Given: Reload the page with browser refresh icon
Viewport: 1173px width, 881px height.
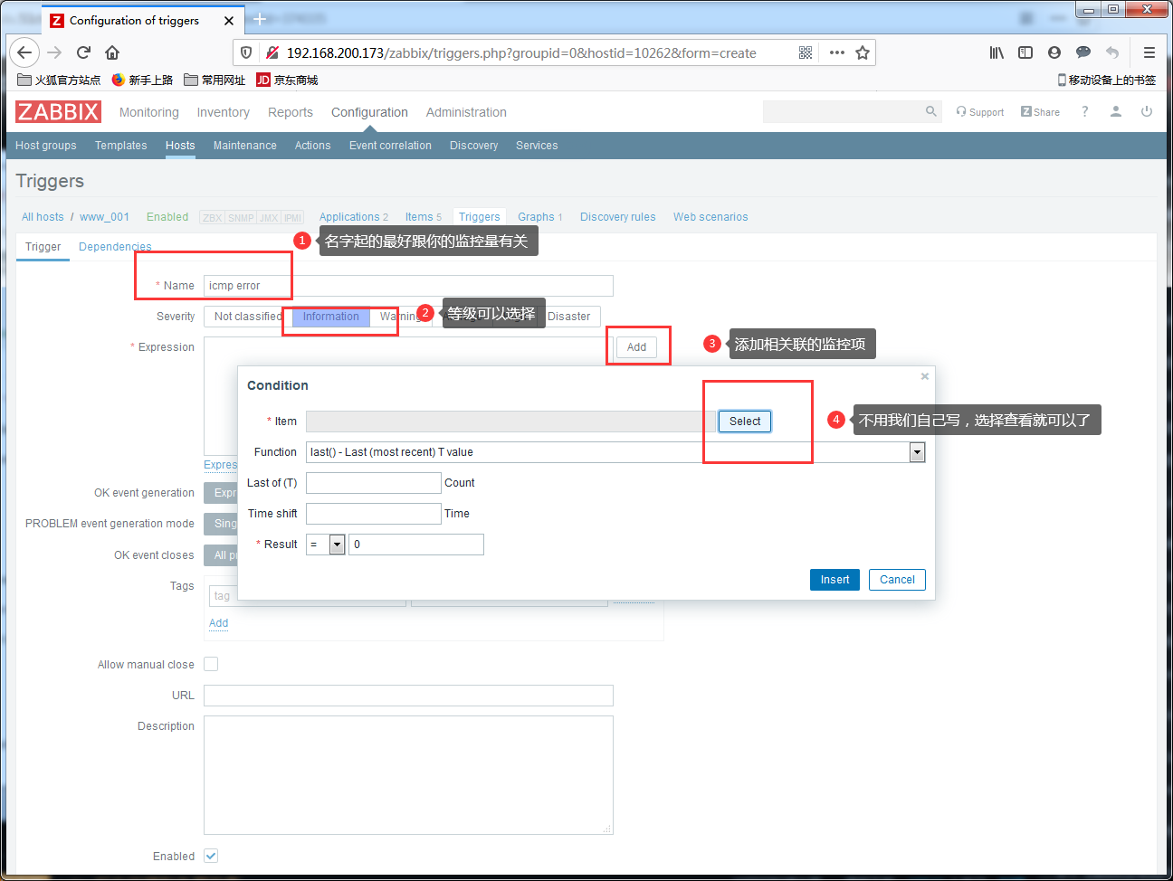Looking at the screenshot, I should point(83,52).
